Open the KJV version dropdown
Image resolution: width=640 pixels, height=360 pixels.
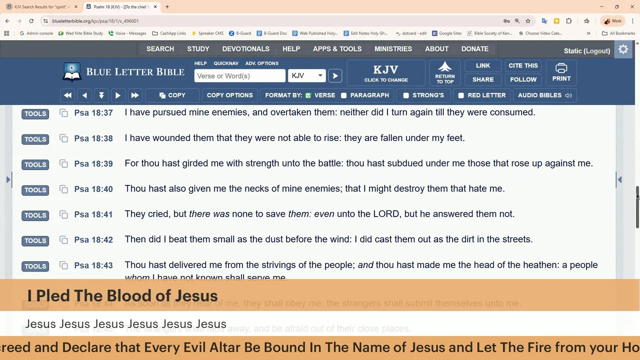tap(307, 76)
